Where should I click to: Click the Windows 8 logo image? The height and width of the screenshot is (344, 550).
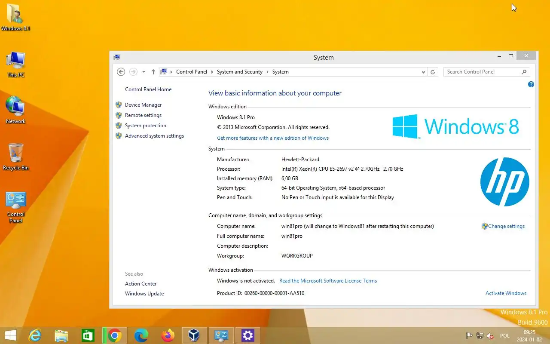pos(455,126)
